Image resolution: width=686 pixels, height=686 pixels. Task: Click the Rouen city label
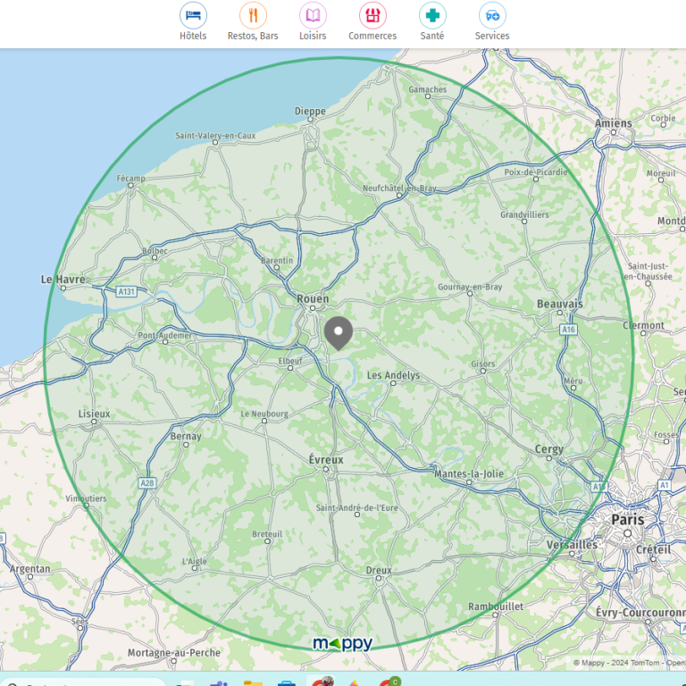pyautogui.click(x=313, y=299)
